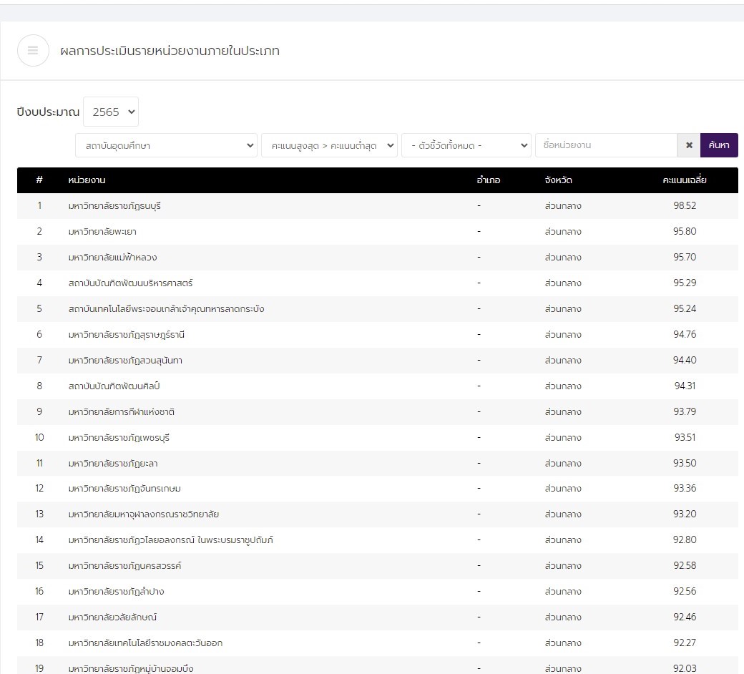Open the สถาบันอุดมศึกษา agency type dropdown
The height and width of the screenshot is (674, 744).
click(x=166, y=145)
